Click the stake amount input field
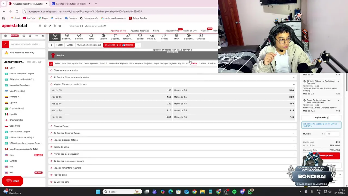Screen dimensions: 348x196 [333, 134]
